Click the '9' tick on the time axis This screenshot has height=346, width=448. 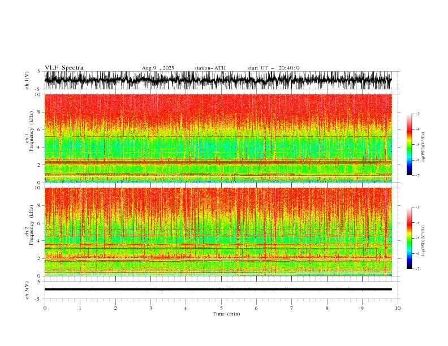[x=362, y=308]
